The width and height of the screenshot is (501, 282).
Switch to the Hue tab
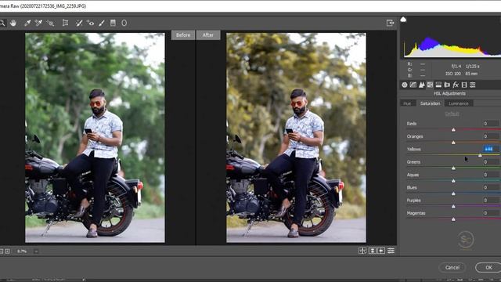407,103
